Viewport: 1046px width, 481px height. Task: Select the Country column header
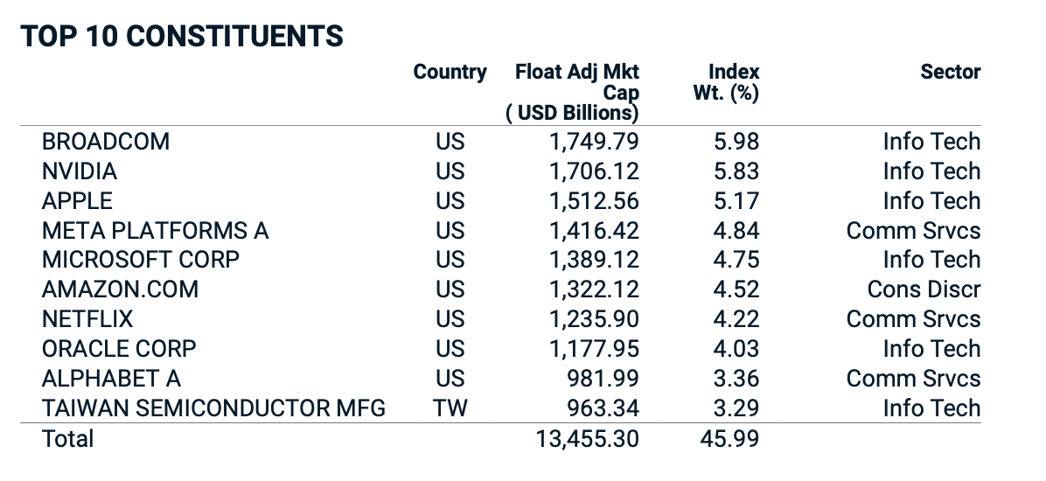[450, 72]
